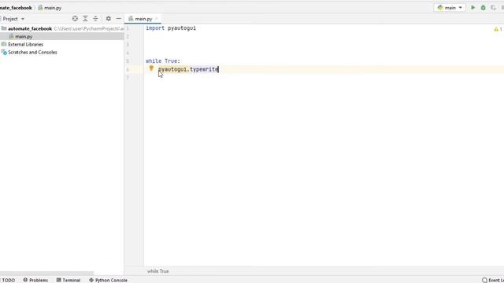
Task: Click line number 1 in the gutter
Action: [x=128, y=28]
